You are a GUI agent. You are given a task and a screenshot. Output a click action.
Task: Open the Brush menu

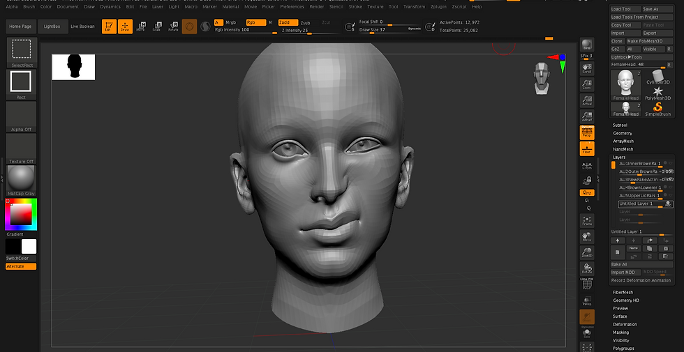[29, 6]
